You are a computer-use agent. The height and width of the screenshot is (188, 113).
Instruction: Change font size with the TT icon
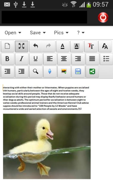coord(91,46)
